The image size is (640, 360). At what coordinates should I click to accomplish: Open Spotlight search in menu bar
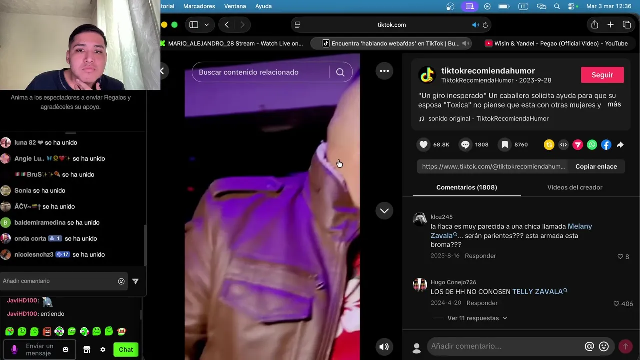point(557,6)
